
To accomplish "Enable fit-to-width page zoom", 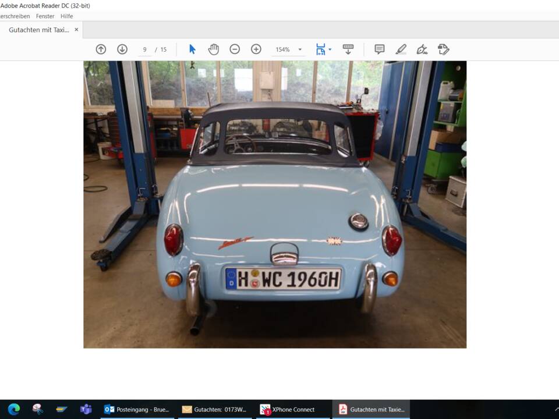I will [x=320, y=49].
